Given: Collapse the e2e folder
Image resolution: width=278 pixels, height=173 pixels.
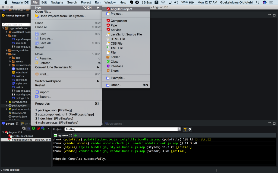Looking at the screenshot, I should pos(7,36).
